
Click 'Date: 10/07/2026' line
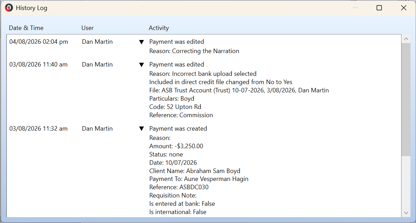[173, 163]
